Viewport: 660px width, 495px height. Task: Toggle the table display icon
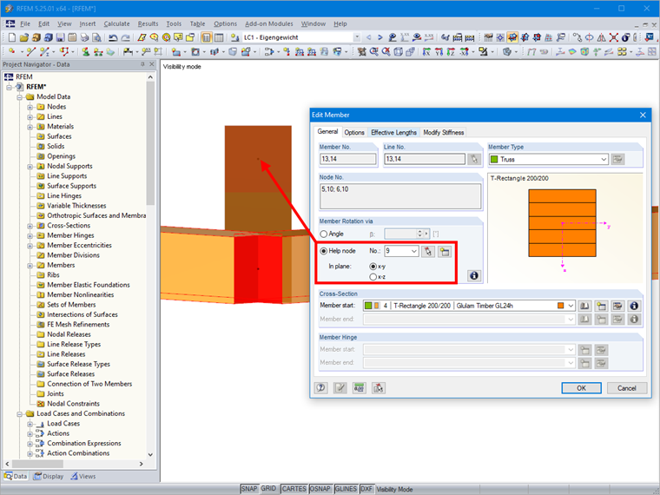tap(219, 38)
